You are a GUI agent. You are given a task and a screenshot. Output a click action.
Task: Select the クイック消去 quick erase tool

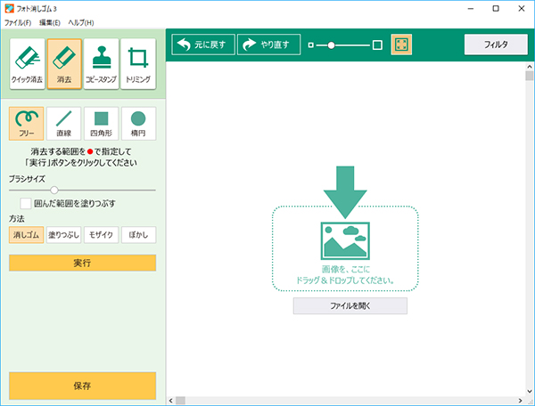point(27,62)
